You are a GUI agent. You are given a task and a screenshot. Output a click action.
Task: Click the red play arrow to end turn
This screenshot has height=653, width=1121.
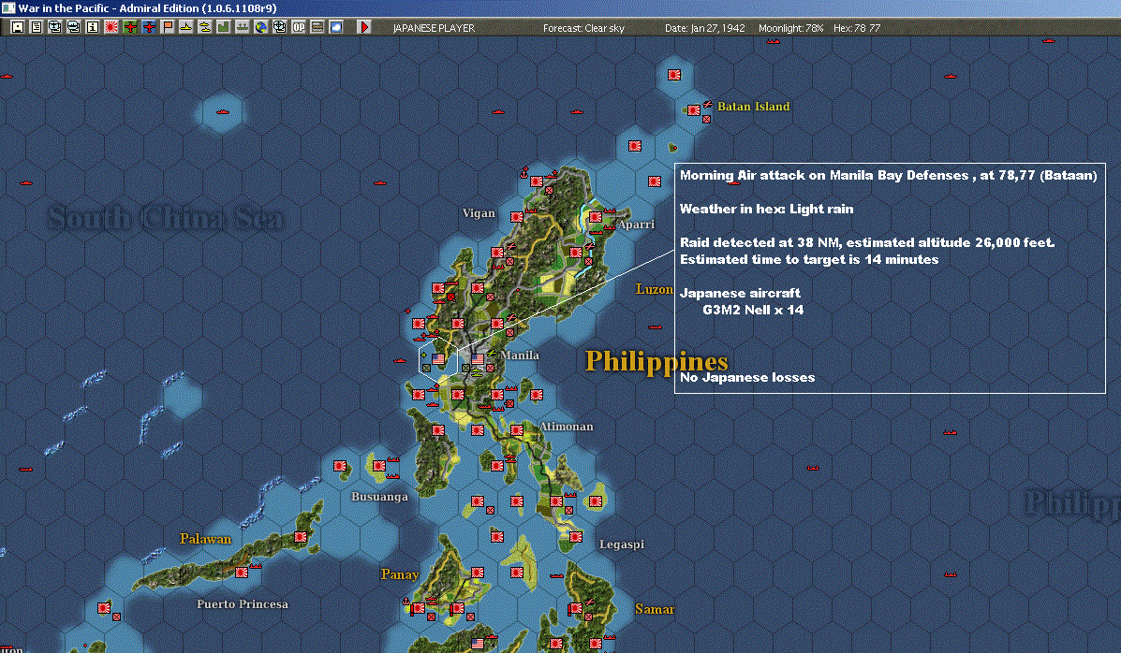click(x=364, y=27)
